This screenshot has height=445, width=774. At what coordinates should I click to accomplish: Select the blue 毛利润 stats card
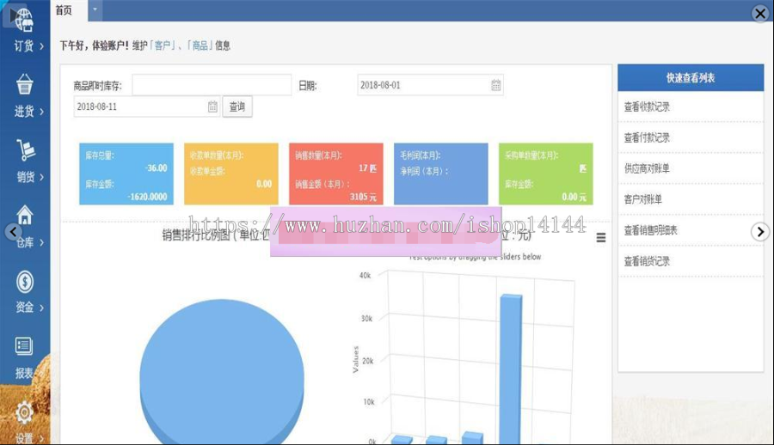441,174
